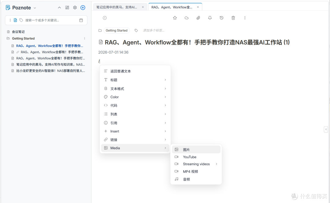
Task: Open the 引用 submenu
Action: click(x=135, y=123)
